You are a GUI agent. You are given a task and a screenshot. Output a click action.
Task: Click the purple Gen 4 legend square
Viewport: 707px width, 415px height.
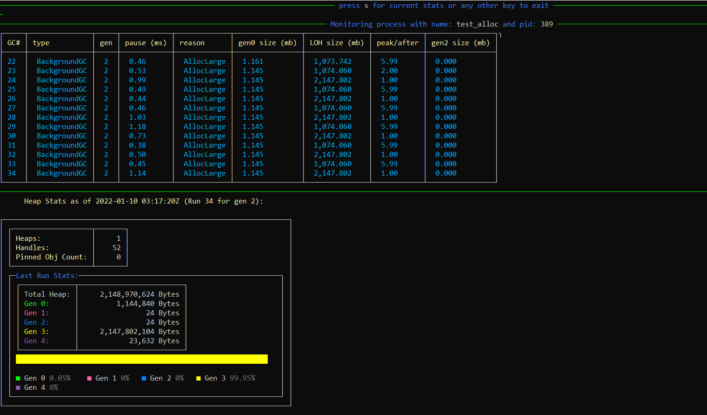[18, 388]
